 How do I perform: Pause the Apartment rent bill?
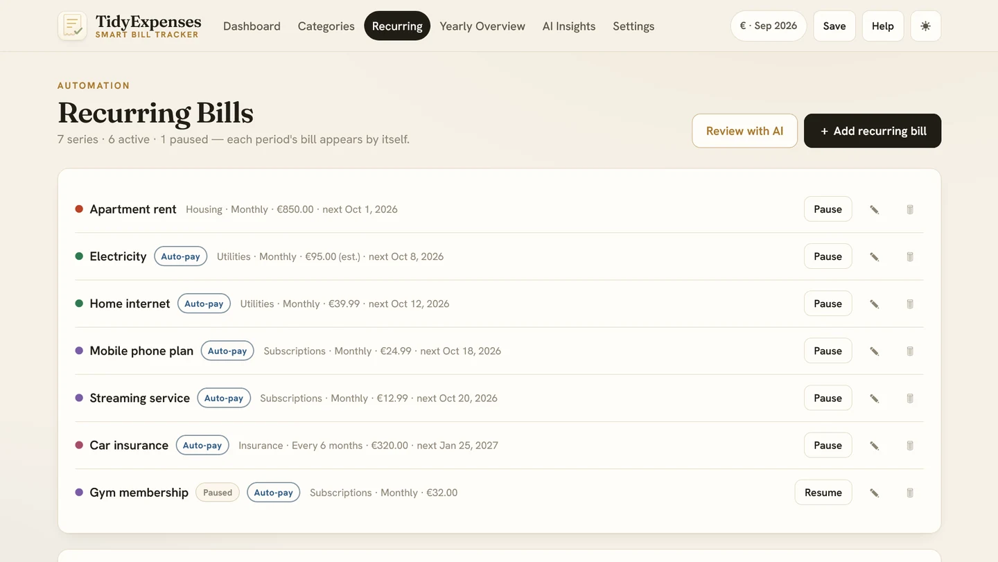(x=828, y=209)
